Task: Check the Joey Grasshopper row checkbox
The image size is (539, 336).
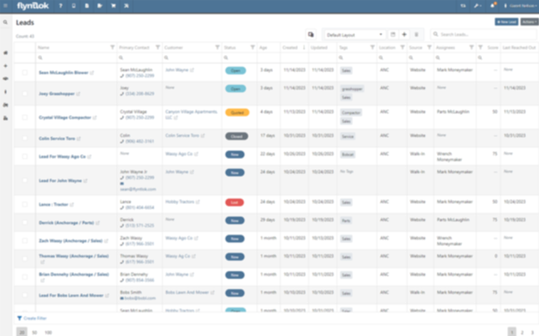Action: coord(25,93)
